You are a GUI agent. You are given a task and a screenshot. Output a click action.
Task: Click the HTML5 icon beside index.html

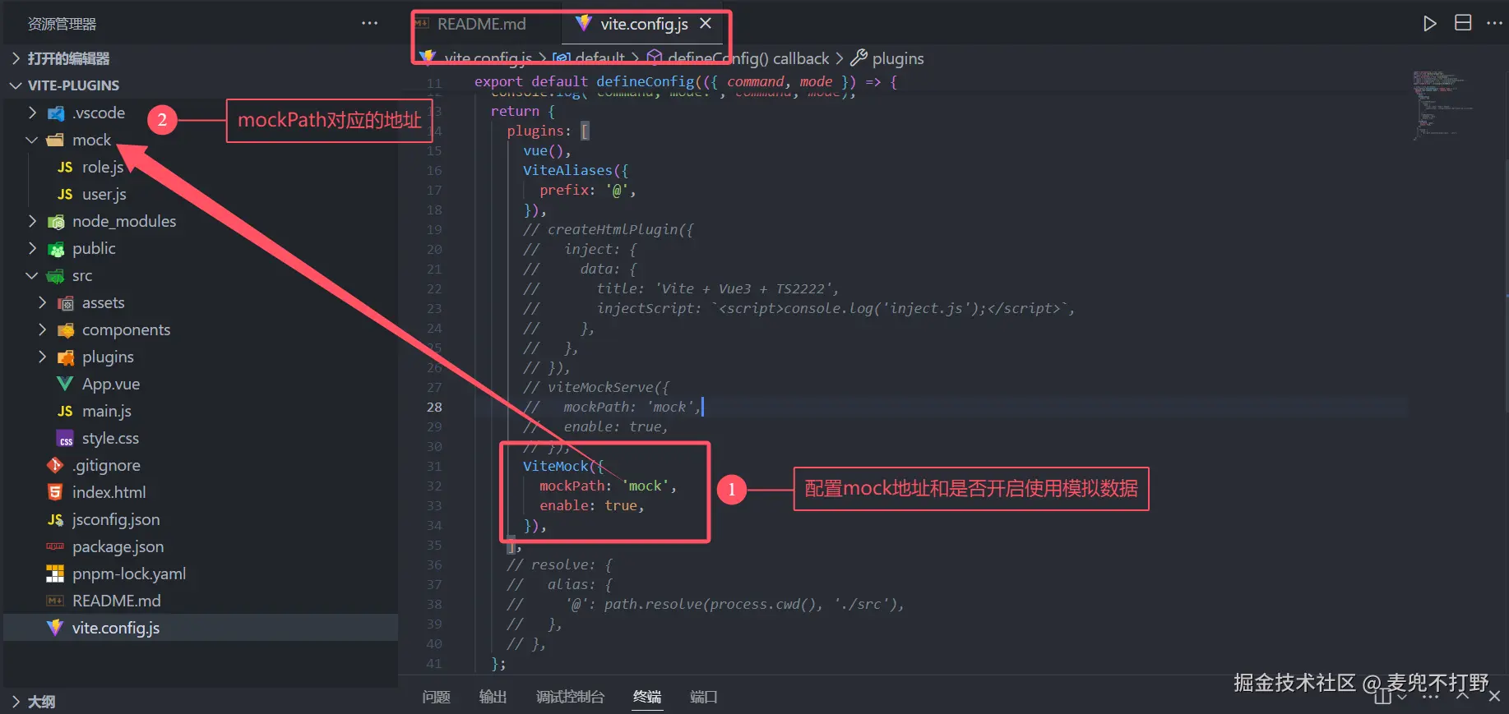55,492
